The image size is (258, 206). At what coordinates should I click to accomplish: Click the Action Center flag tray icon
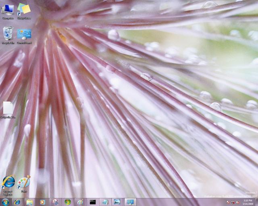[228, 202]
